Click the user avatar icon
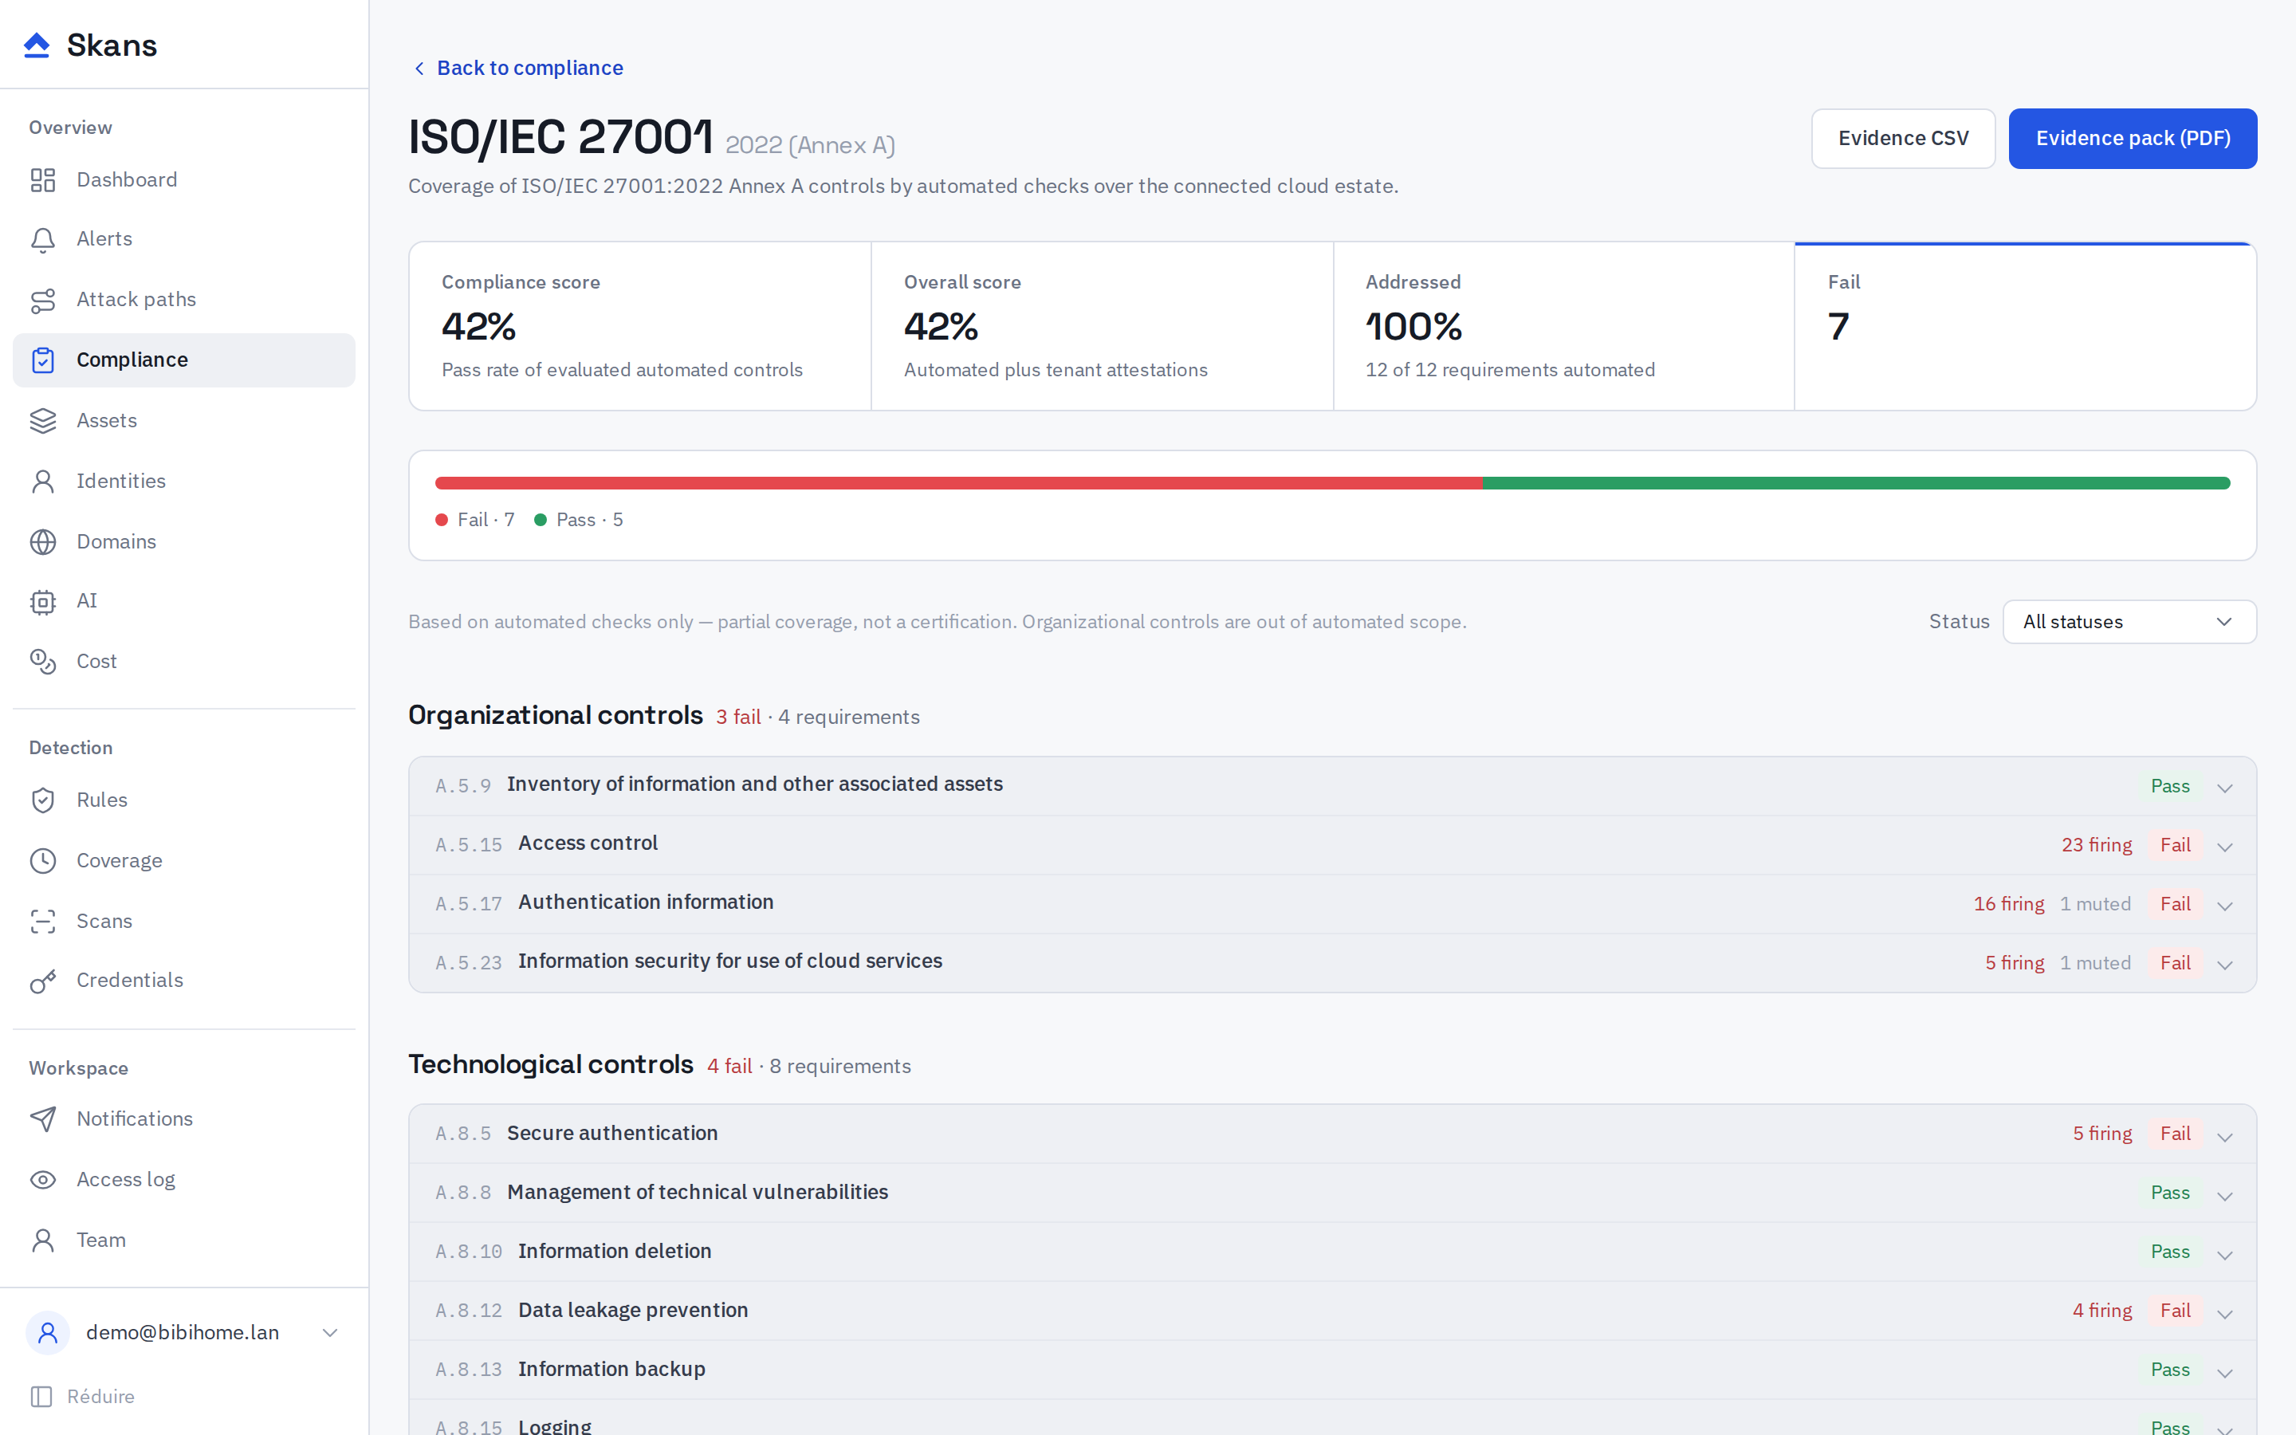Image resolution: width=2296 pixels, height=1435 pixels. (x=48, y=1332)
